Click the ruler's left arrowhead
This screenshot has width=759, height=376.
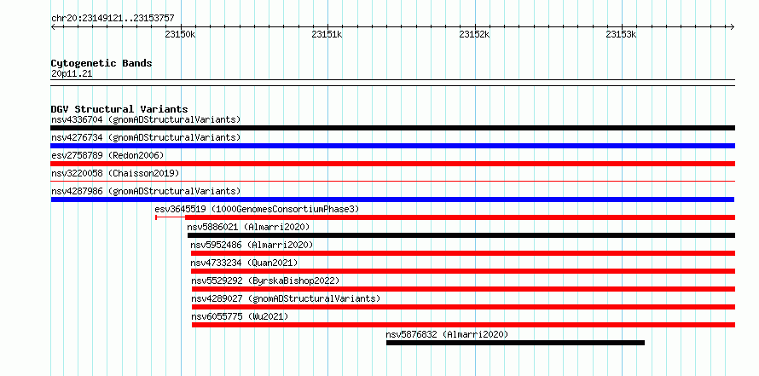(53, 27)
